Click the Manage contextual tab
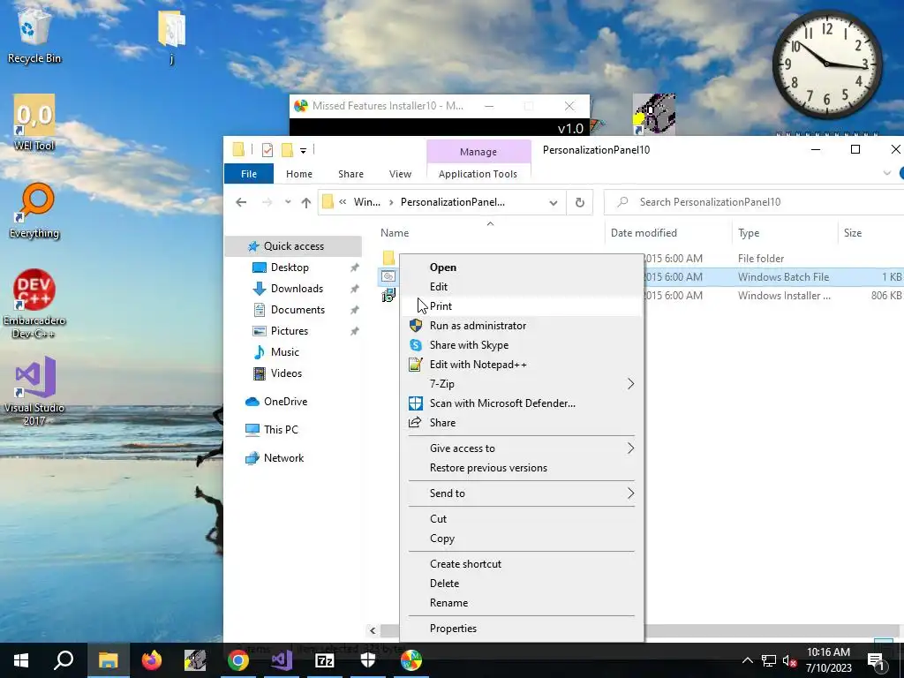The image size is (904, 678). point(478,152)
